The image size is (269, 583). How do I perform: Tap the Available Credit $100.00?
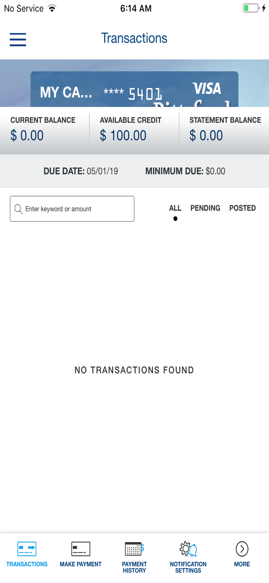click(123, 136)
